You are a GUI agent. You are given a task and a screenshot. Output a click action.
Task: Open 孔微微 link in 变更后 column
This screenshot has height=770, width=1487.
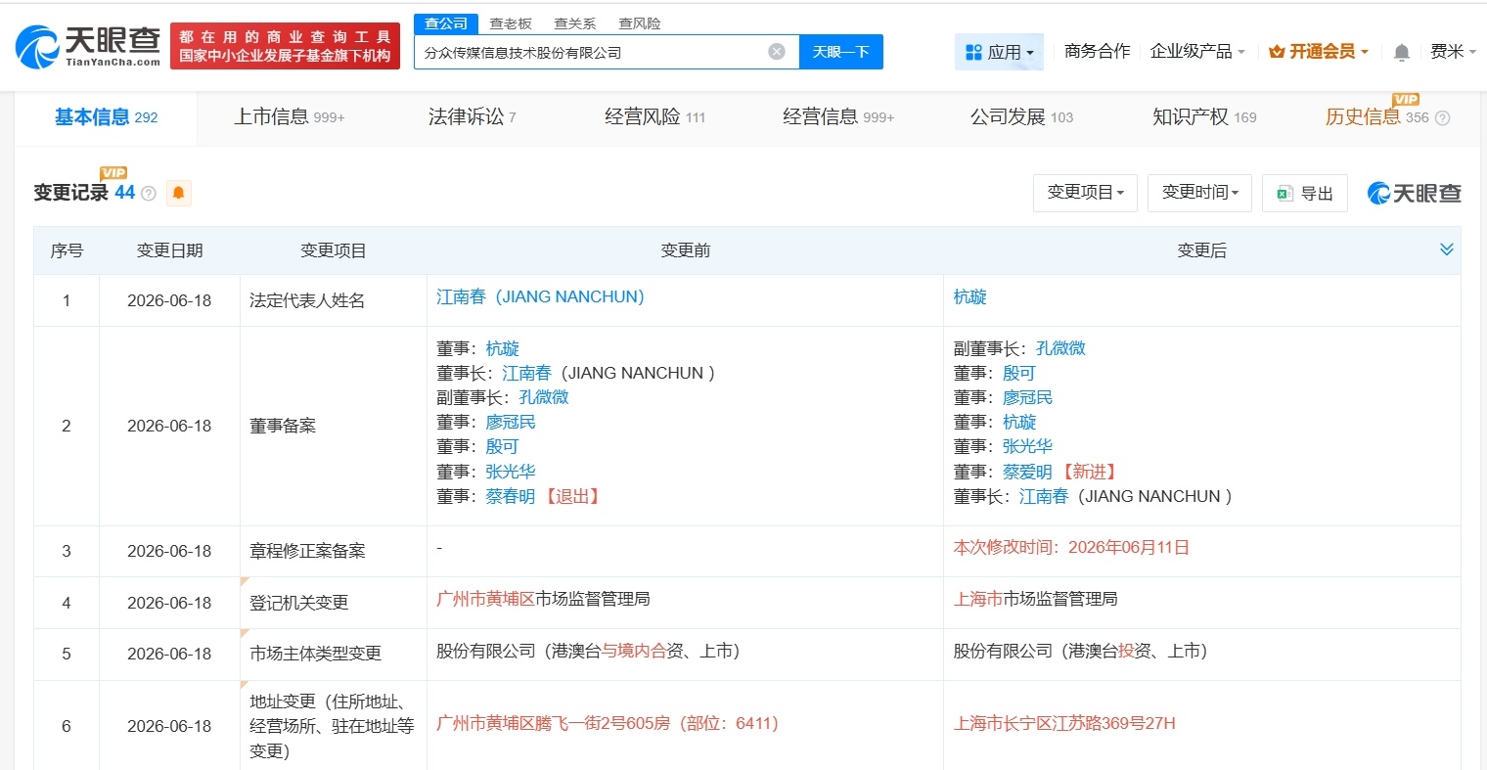1060,348
